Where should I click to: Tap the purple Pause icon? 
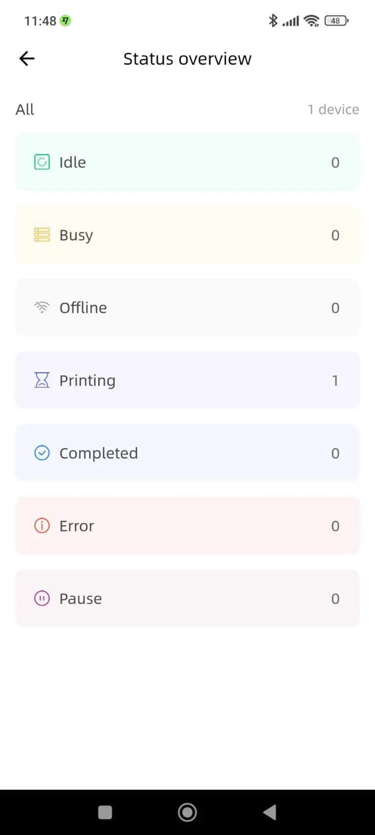pos(42,598)
